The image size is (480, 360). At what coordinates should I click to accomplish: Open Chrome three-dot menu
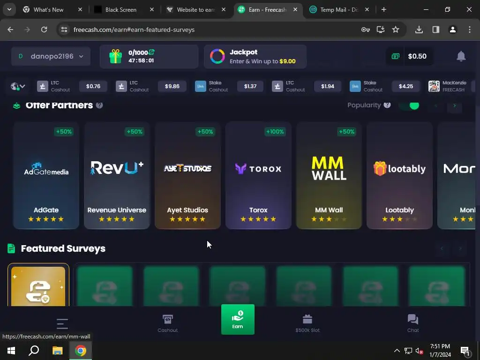pyautogui.click(x=470, y=30)
